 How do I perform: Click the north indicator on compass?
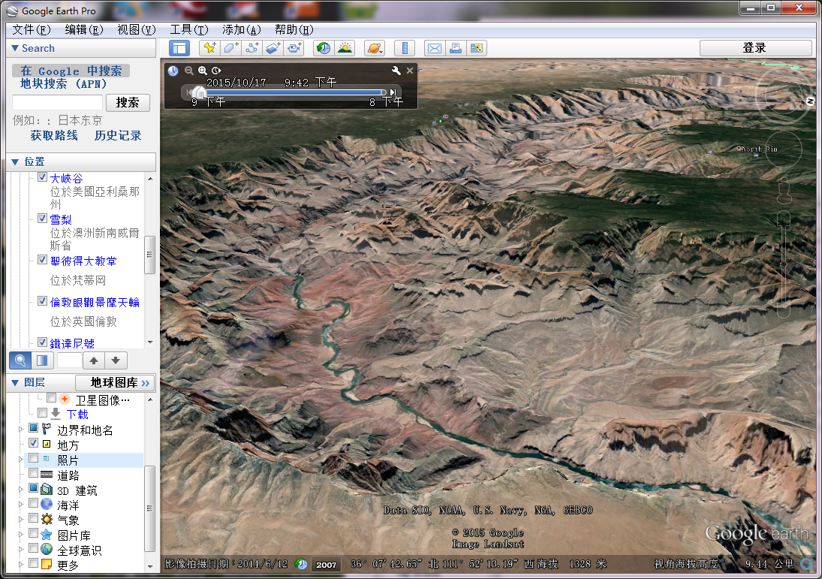tap(811, 101)
